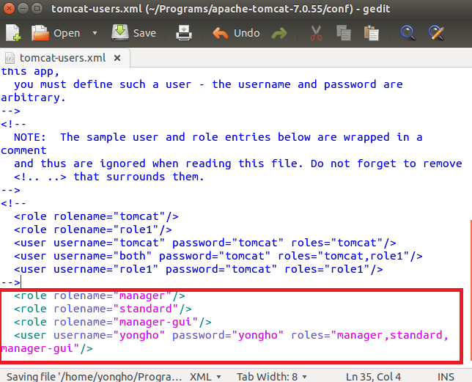
Task: Click the orange vertical scrollbar handle
Action: pyautogui.click(x=471, y=290)
